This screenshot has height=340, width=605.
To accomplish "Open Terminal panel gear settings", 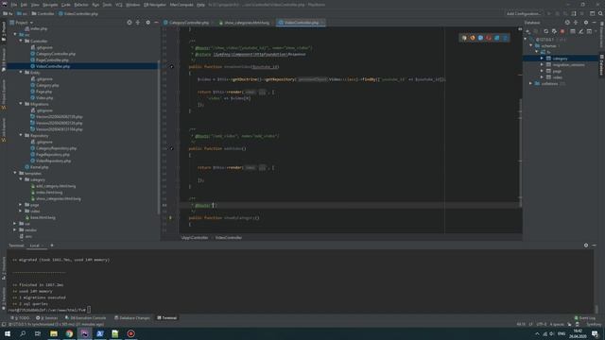I will [x=586, y=246].
